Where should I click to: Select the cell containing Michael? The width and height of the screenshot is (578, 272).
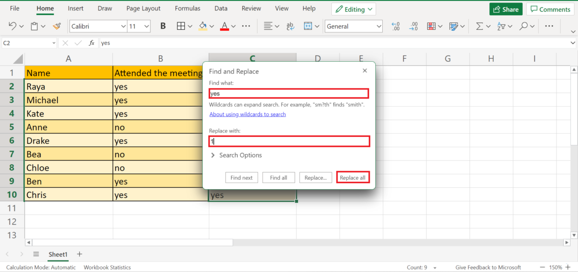pyautogui.click(x=69, y=100)
